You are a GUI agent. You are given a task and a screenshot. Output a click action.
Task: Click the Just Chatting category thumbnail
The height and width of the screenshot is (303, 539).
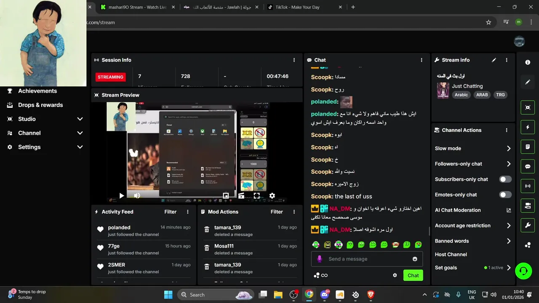[443, 90]
